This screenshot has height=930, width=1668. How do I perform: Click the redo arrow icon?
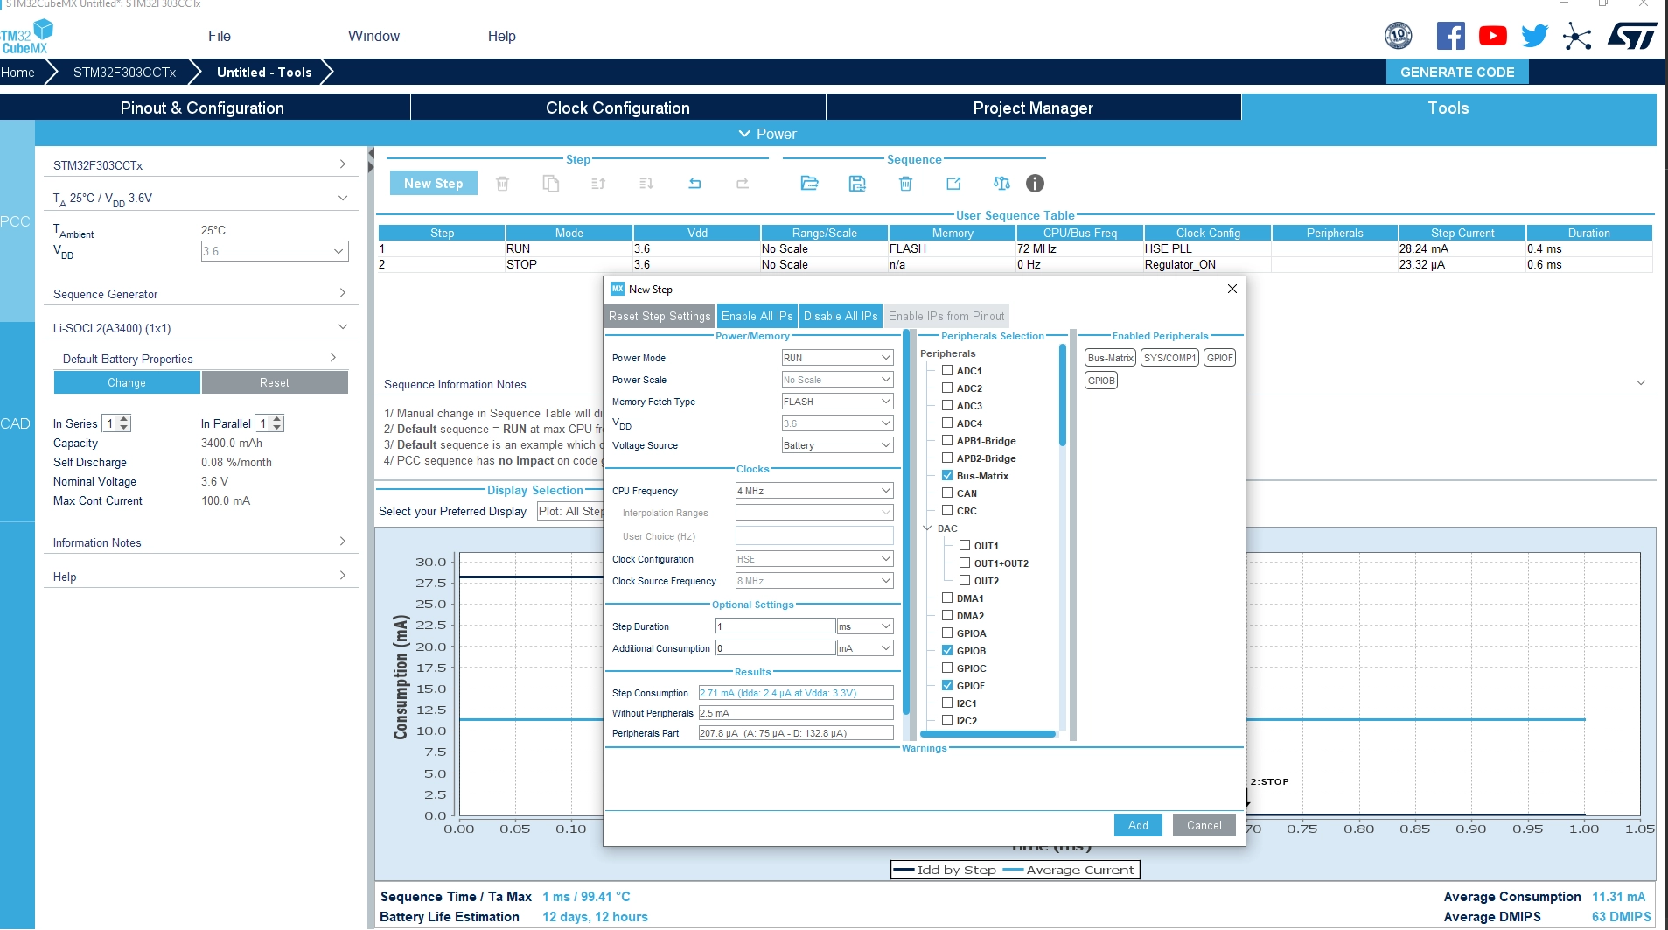pos(743,184)
